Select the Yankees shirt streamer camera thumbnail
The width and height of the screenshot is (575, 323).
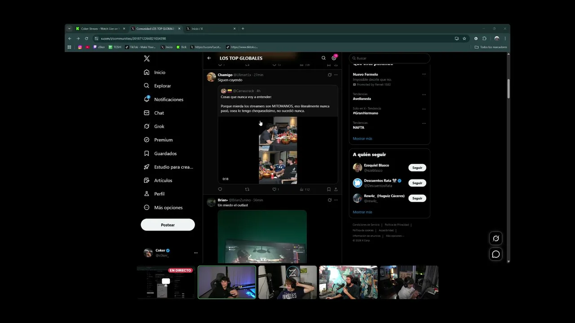click(x=287, y=282)
